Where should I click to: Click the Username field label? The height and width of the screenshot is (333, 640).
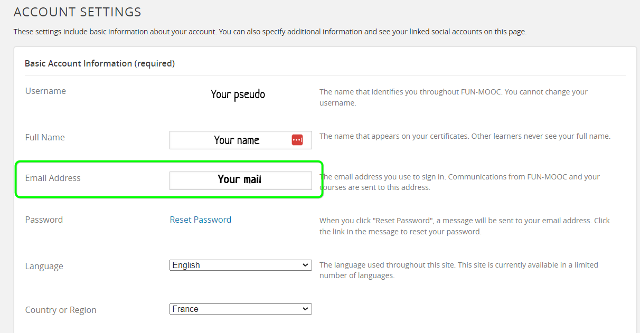click(x=45, y=91)
